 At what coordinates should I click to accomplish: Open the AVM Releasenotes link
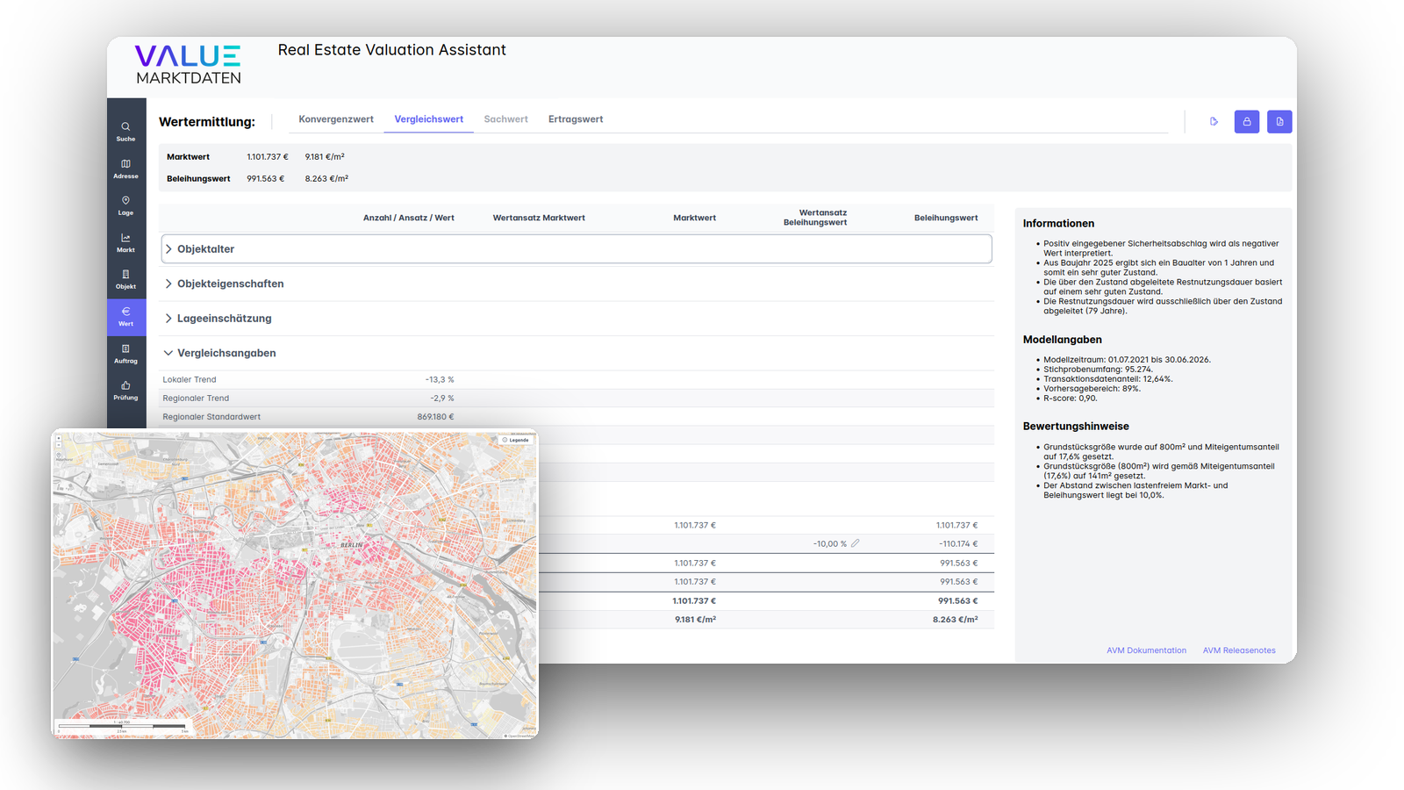[1239, 650]
